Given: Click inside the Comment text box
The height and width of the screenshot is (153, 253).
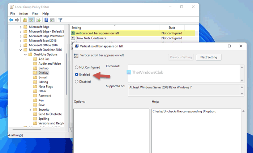Looking at the screenshot, I should pos(184,74).
